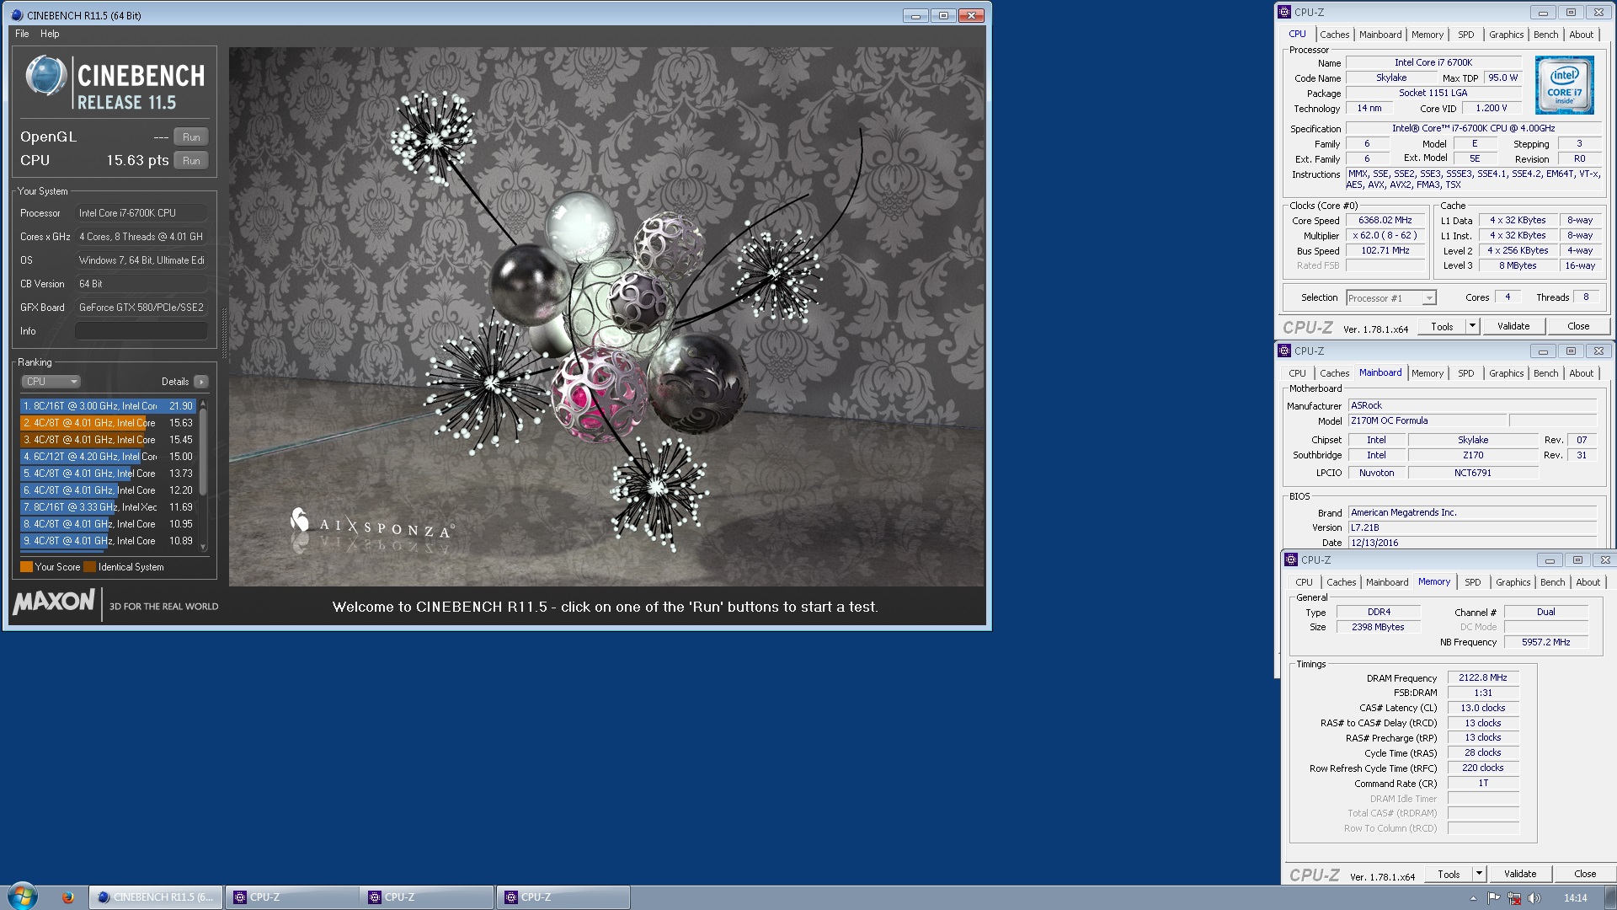Click Tools button in top CPU-Z window
The height and width of the screenshot is (910, 1617).
click(1442, 327)
